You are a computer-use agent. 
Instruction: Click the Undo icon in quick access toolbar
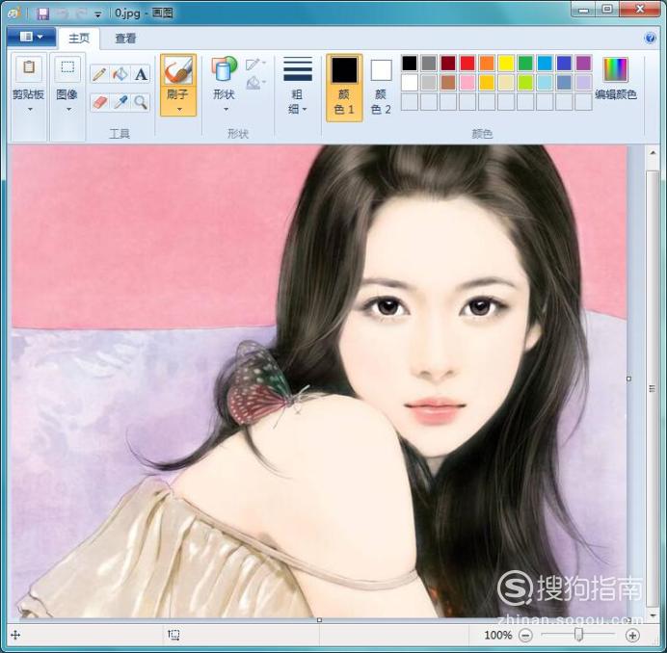click(63, 14)
